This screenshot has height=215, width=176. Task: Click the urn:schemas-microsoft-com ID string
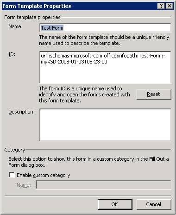coord(103,59)
